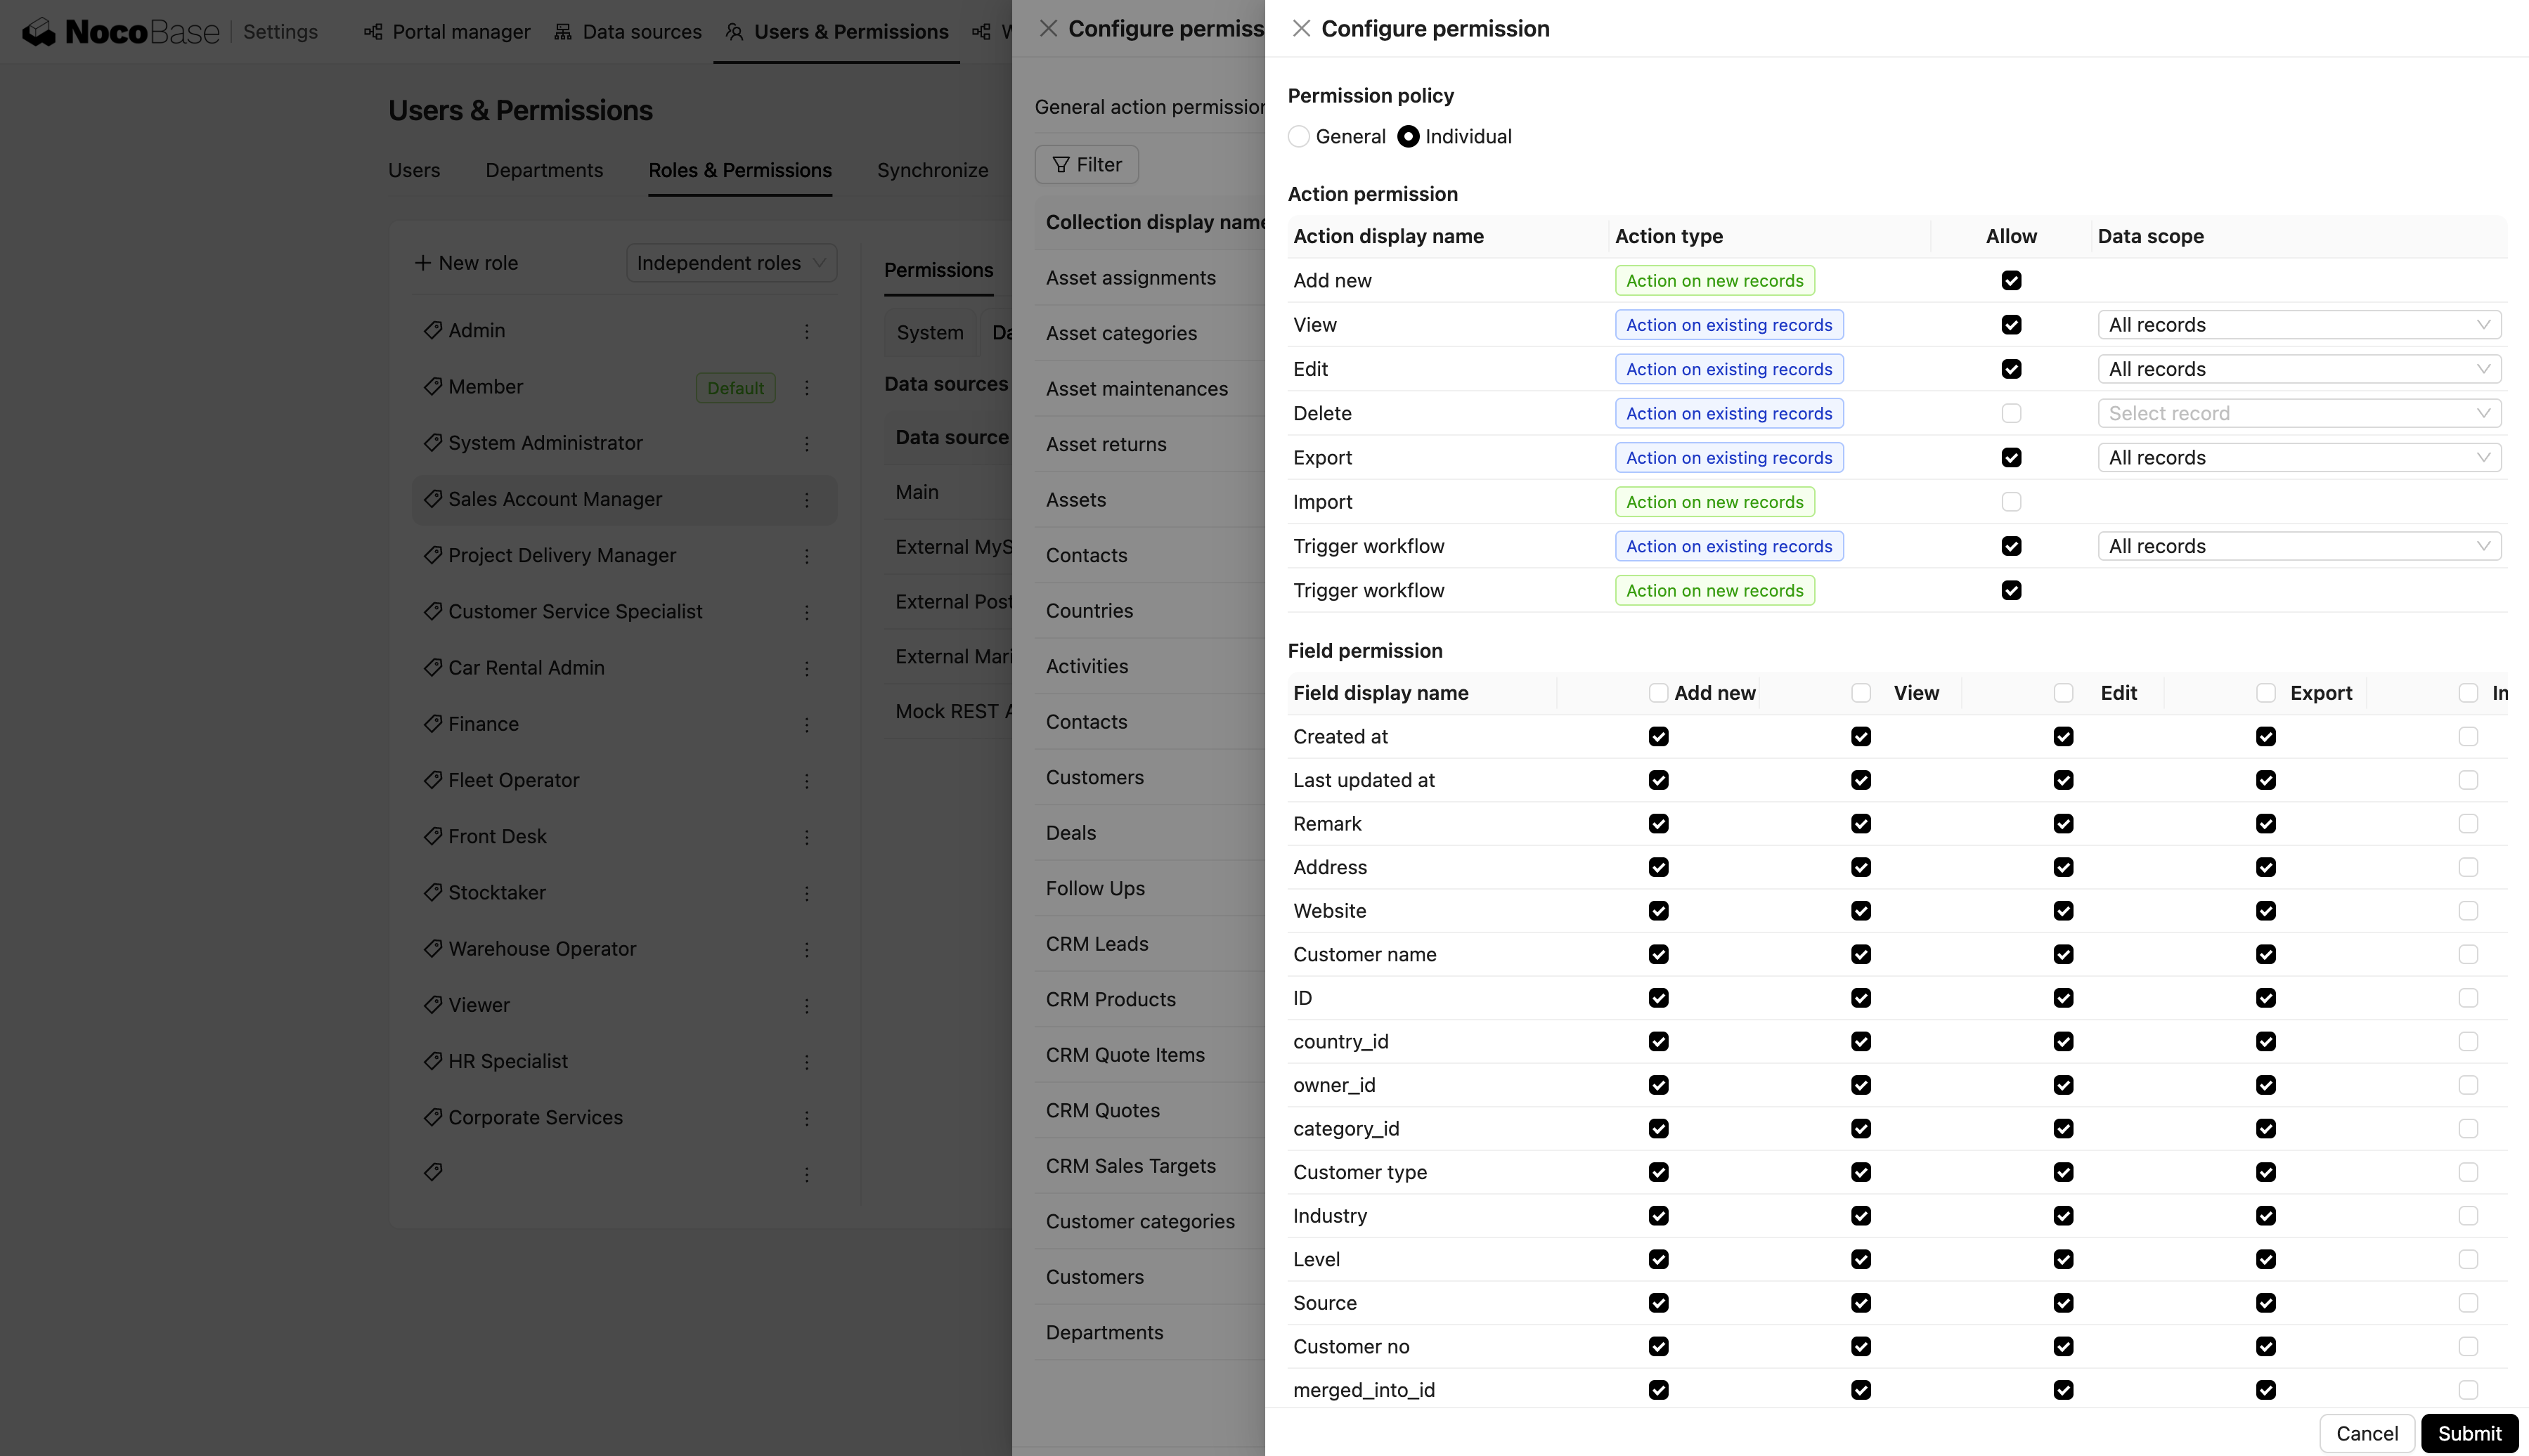Open the more menu for Stocktaker role

807,893
